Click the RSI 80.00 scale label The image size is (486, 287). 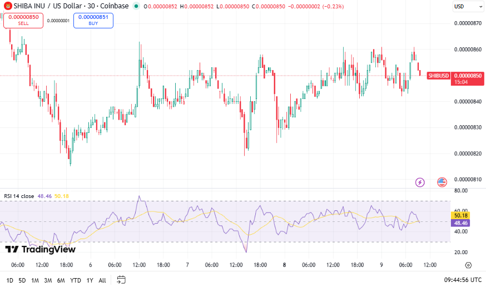click(460, 191)
